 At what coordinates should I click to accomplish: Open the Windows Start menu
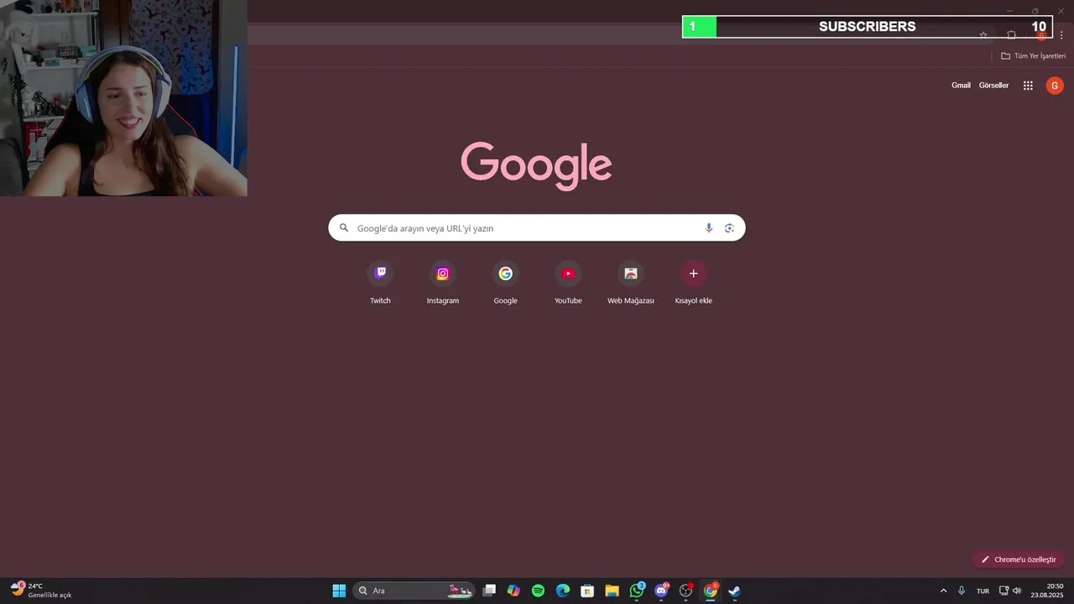tap(339, 591)
